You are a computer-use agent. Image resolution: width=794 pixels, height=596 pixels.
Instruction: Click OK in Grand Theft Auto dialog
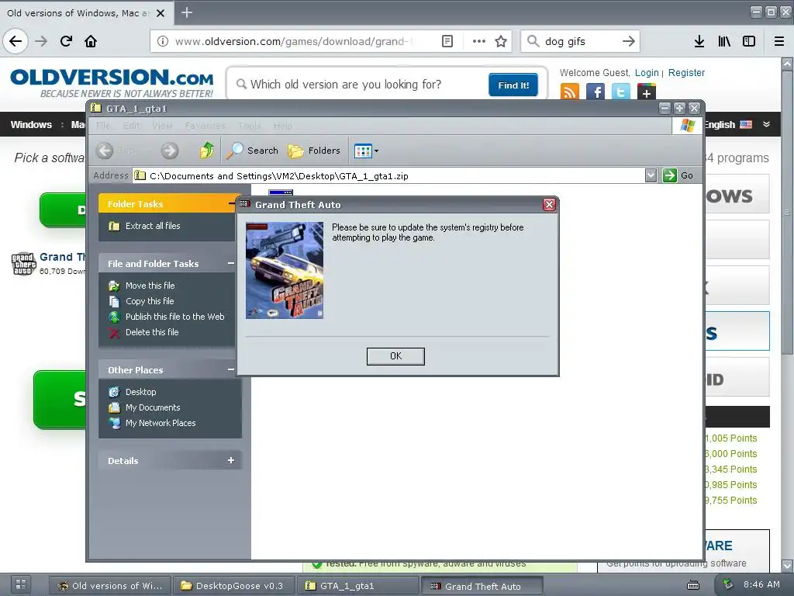tap(395, 356)
